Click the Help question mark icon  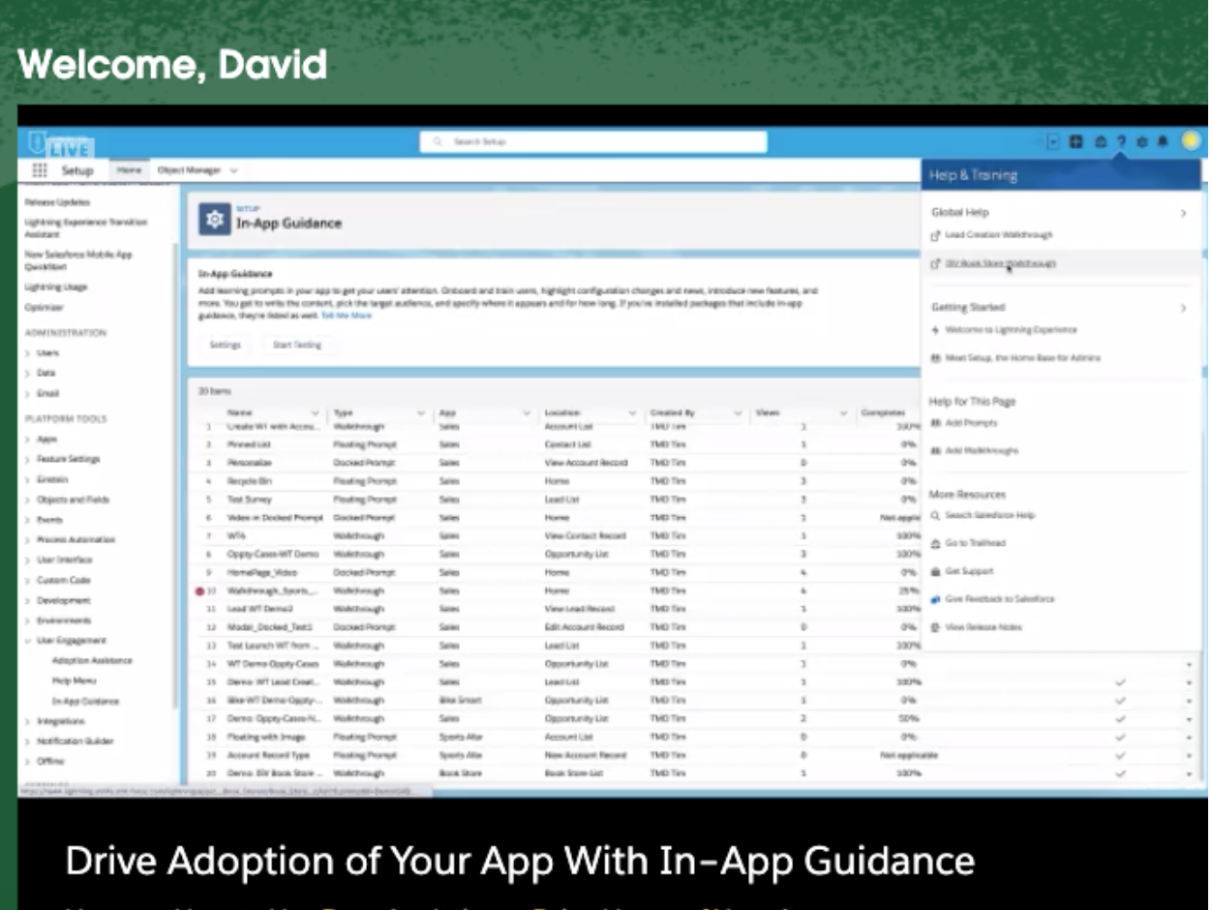[1121, 141]
